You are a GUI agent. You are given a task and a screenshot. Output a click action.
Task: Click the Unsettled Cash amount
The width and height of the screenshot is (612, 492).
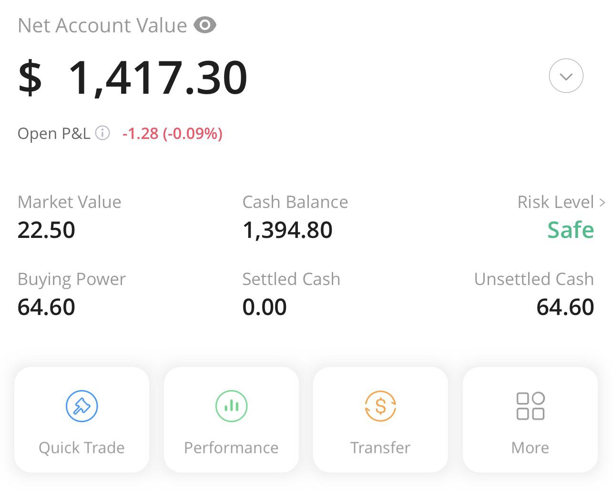pyautogui.click(x=564, y=307)
